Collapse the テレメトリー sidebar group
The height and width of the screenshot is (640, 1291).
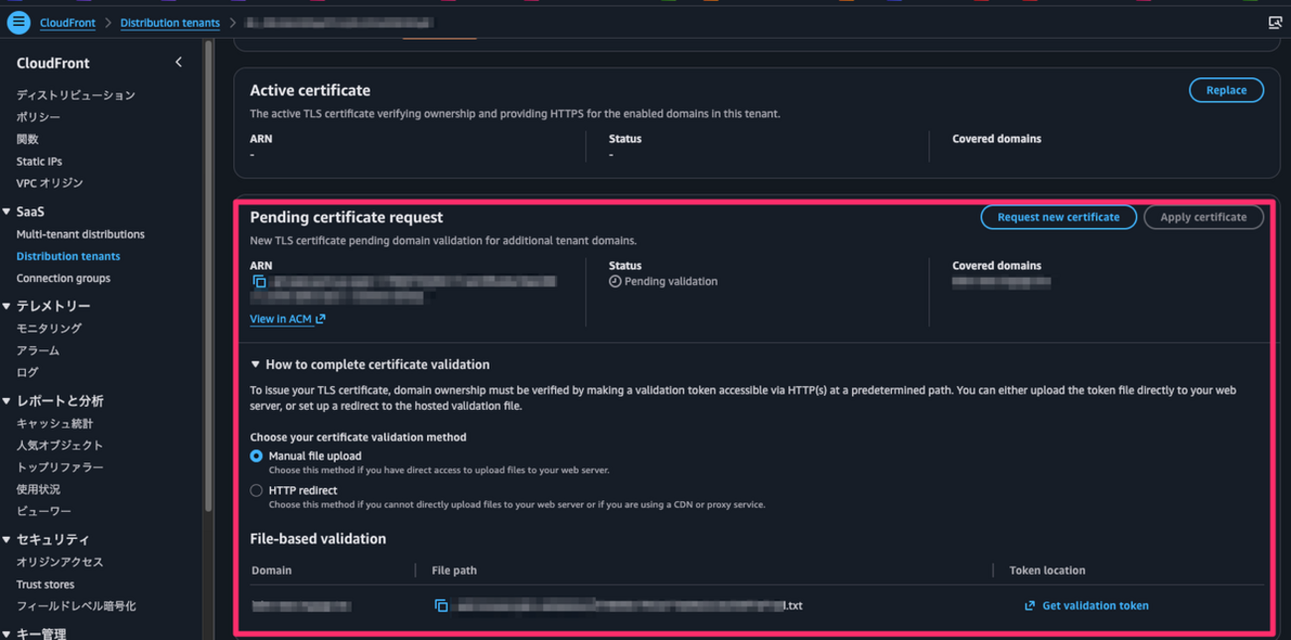(x=7, y=307)
